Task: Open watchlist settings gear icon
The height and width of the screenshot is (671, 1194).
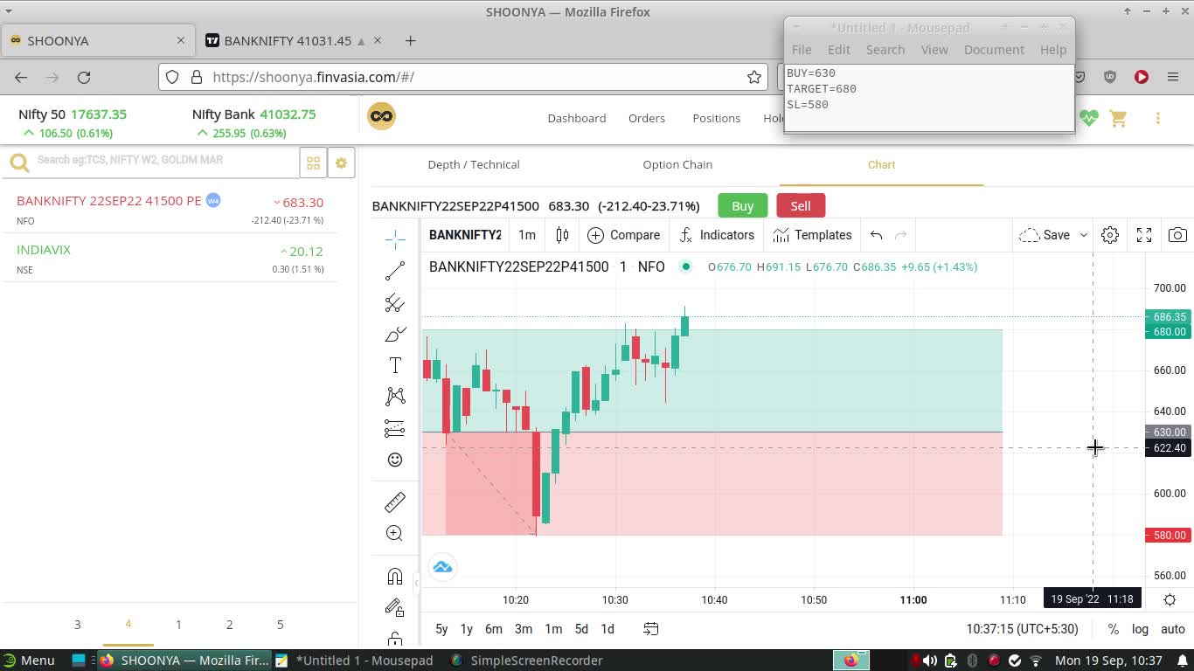Action: pos(342,163)
